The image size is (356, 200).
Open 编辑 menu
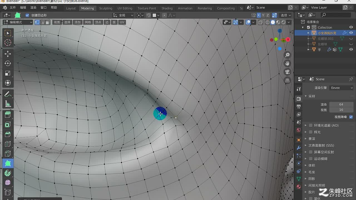tap(23, 7)
